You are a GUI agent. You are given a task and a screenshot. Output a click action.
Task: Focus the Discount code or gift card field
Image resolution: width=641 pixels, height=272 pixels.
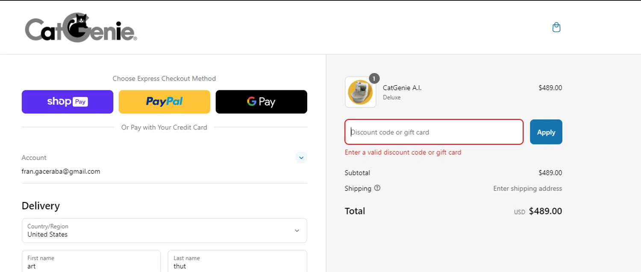pyautogui.click(x=434, y=132)
